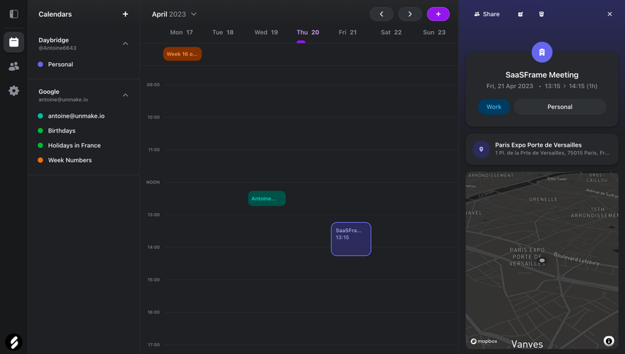
Task: Click the Daybridge logo at bottom left
Action: (x=13, y=342)
